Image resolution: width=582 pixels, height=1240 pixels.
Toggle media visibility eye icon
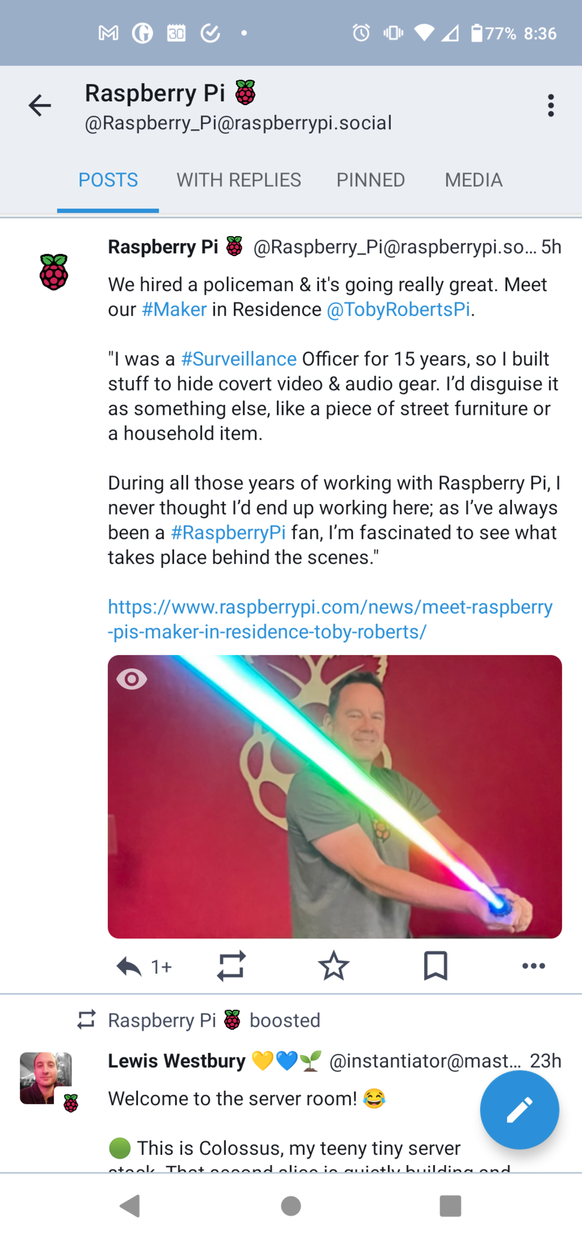(x=131, y=679)
